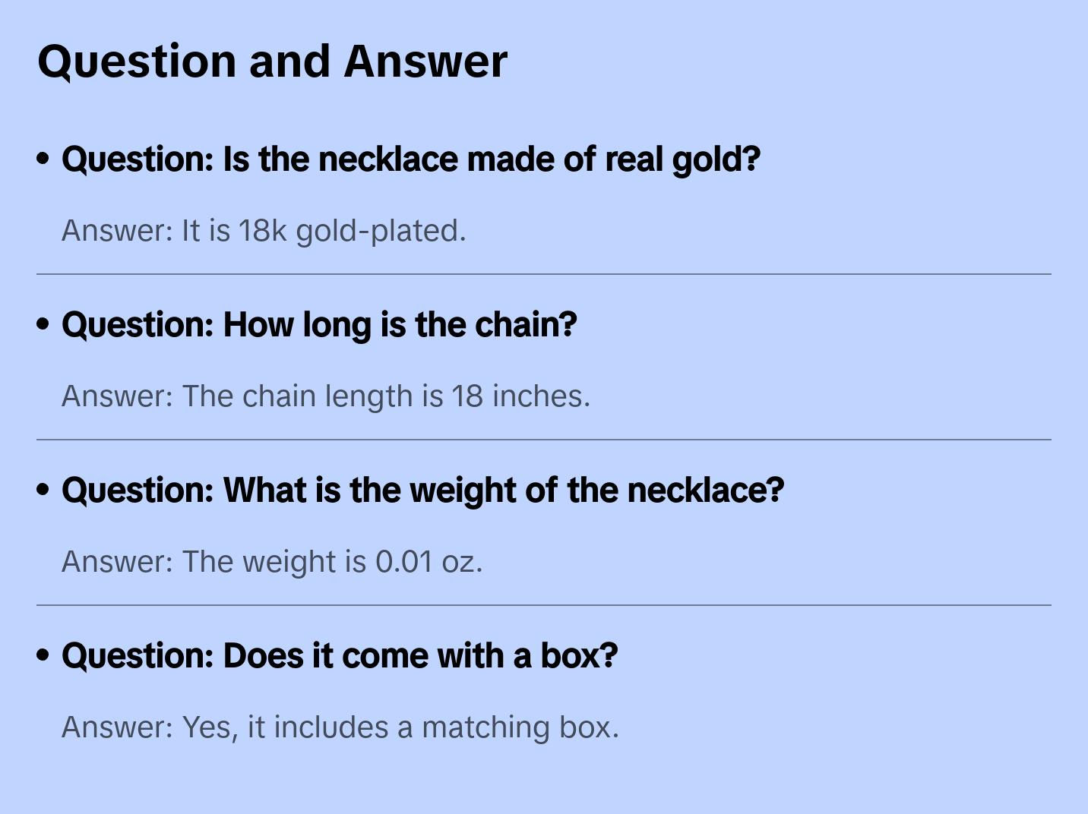The image size is (1088, 814).
Task: Open the necklace weight question
Action: 422,491
